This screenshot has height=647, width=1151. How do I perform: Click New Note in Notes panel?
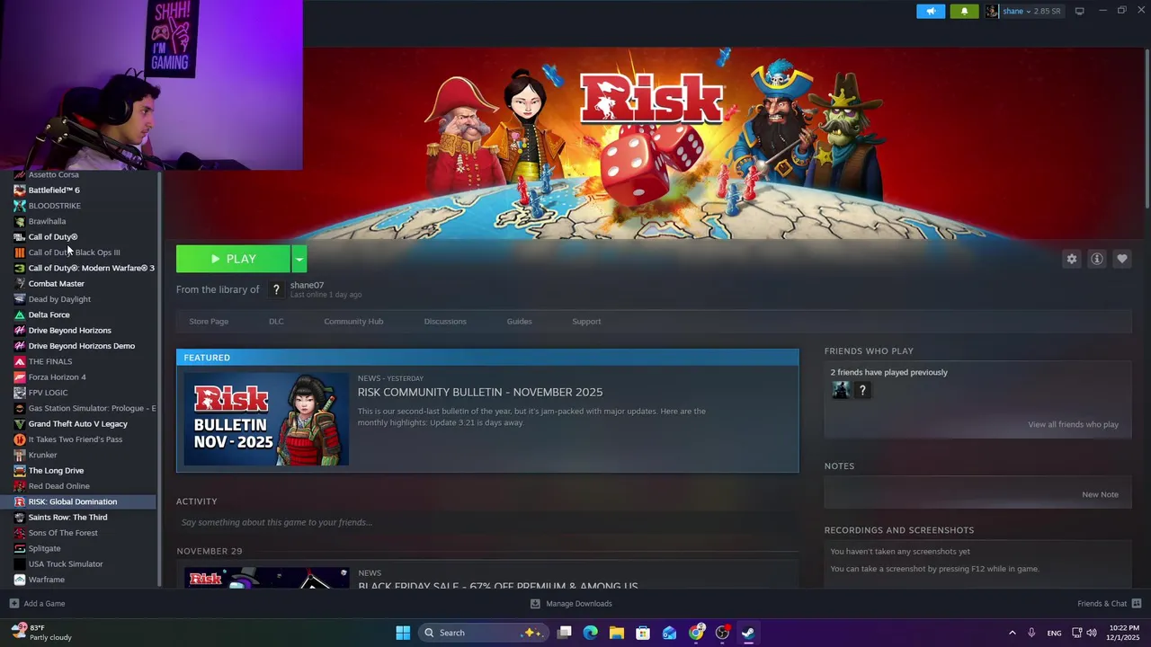(x=1100, y=494)
